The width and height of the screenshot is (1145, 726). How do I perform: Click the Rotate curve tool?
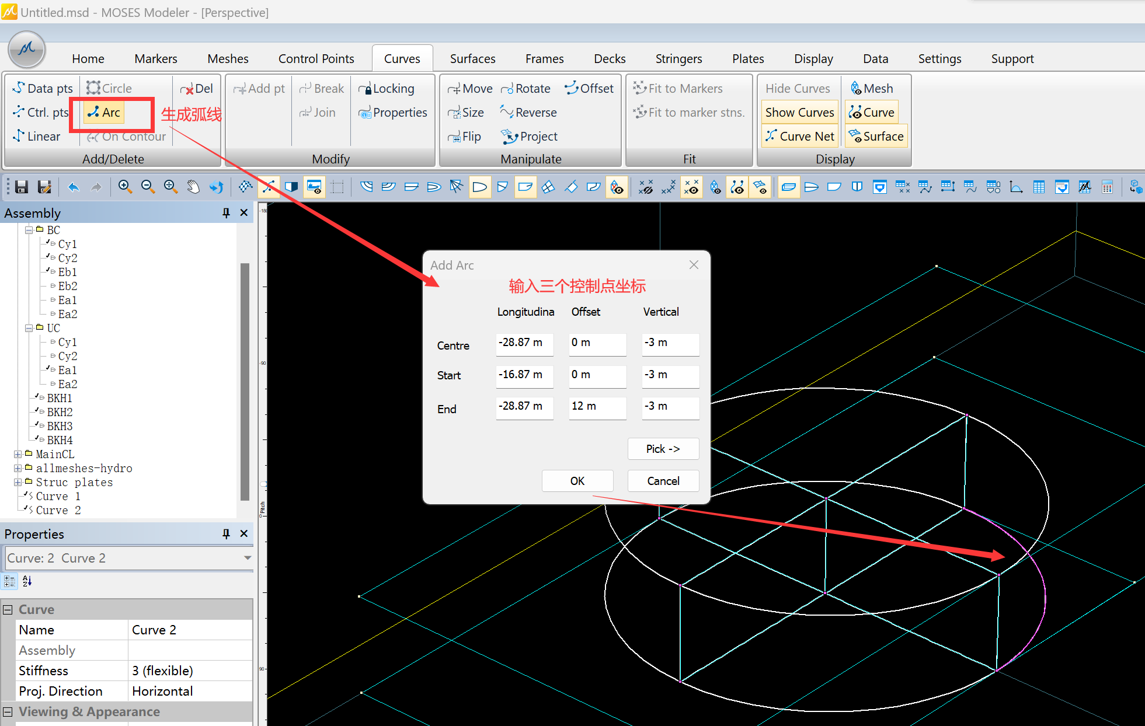pyautogui.click(x=525, y=89)
